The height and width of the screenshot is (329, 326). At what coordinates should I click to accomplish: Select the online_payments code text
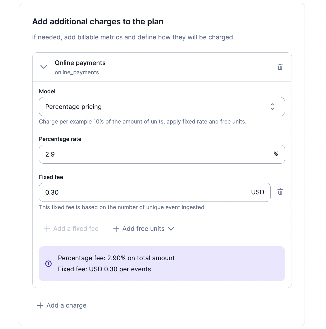77,72
